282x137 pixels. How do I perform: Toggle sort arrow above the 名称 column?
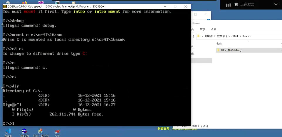(x=247, y=41)
